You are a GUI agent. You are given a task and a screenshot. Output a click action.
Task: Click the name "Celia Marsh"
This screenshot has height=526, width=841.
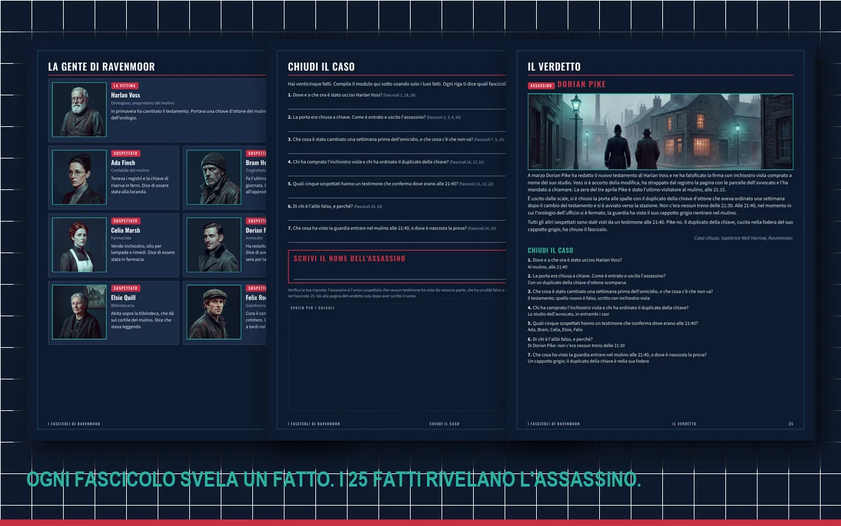[x=125, y=231]
